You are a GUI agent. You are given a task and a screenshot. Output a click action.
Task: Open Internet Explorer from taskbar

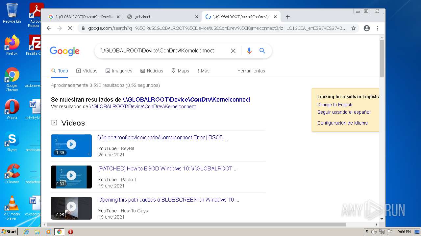click(26, 232)
